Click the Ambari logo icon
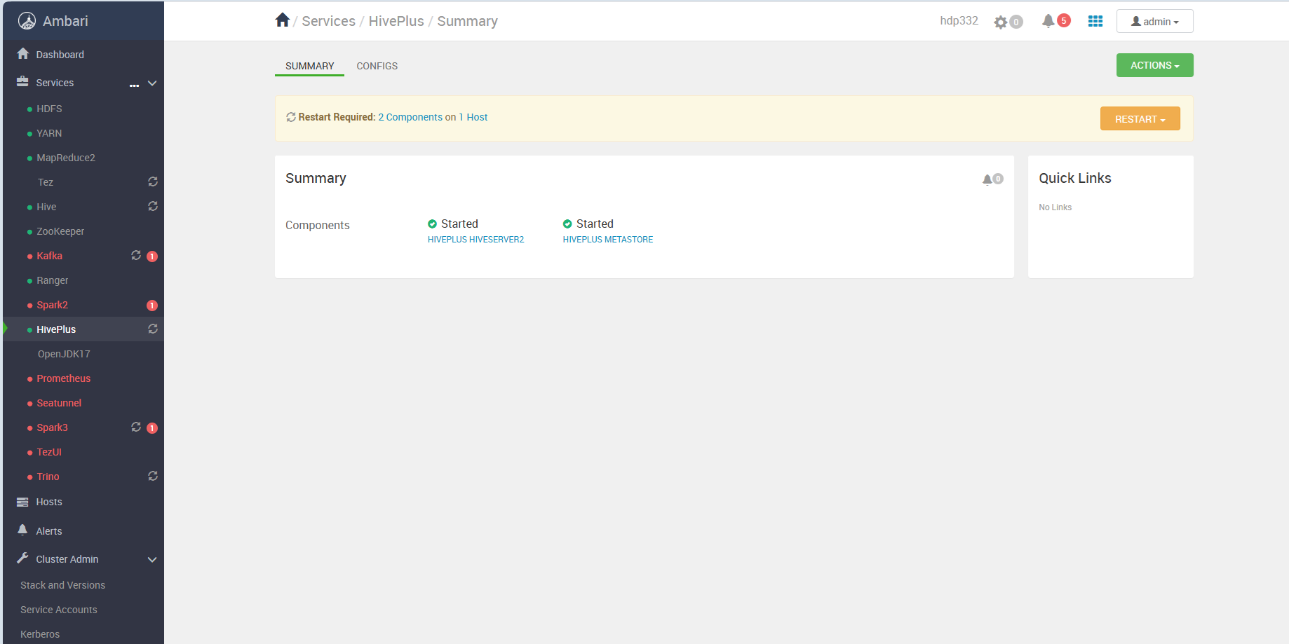This screenshot has height=644, width=1289. coord(27,21)
